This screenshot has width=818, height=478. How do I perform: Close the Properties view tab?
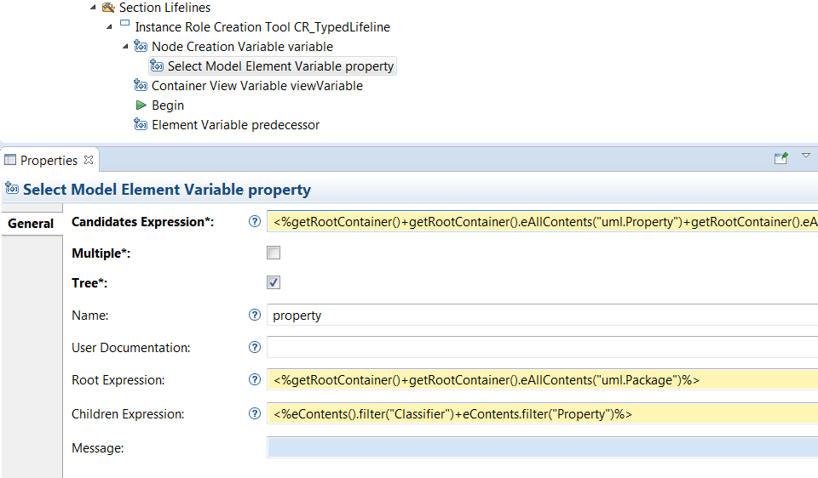click(89, 160)
